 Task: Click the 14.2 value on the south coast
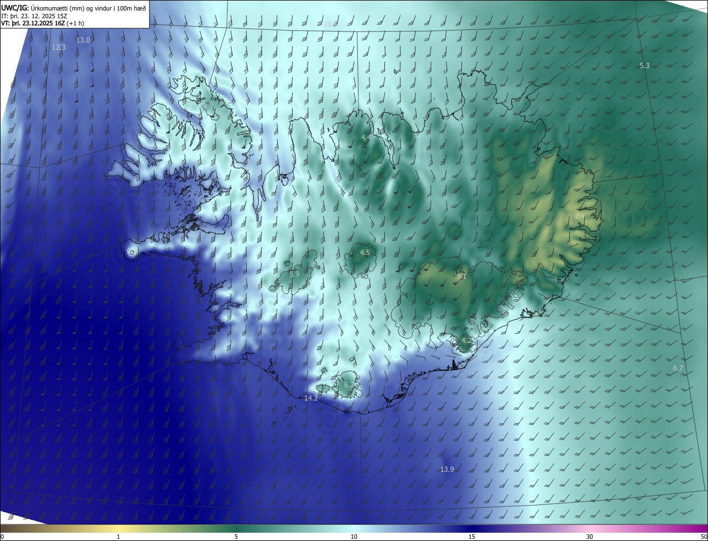coord(311,398)
